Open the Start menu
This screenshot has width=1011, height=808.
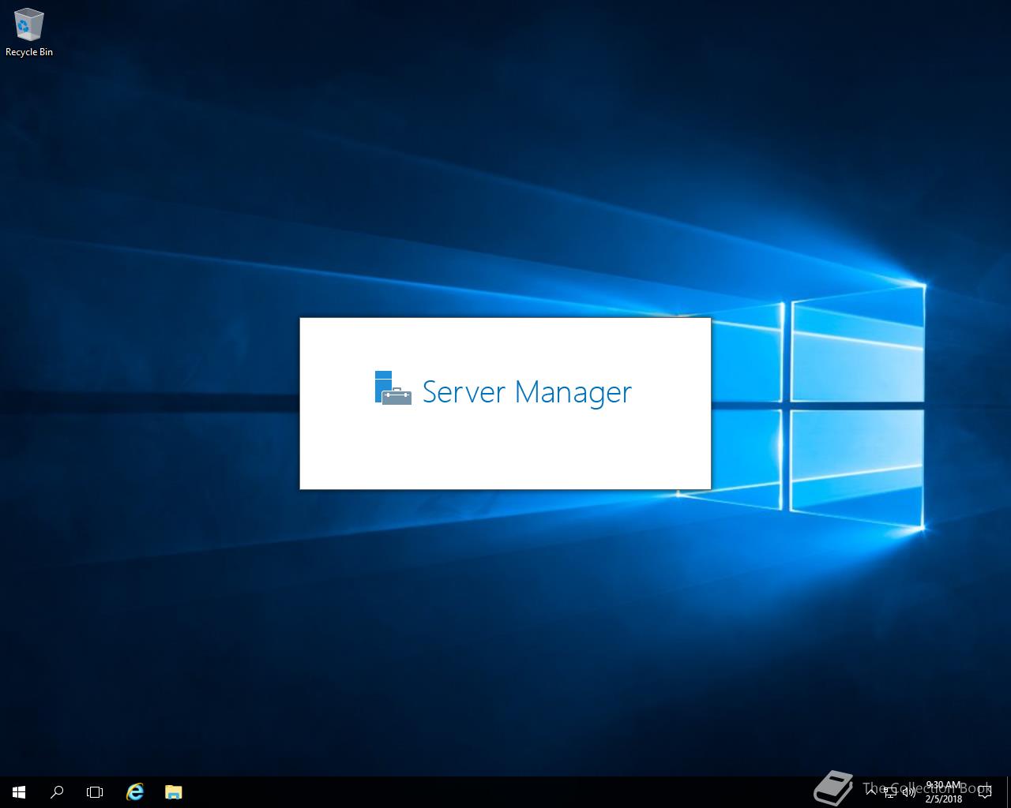[18, 792]
